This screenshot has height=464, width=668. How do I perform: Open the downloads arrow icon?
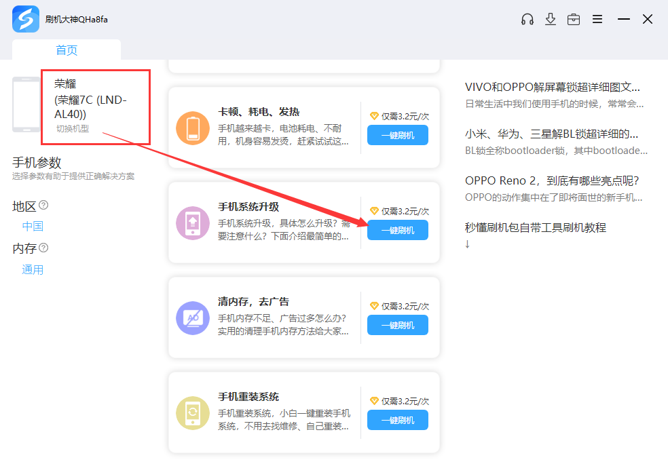coord(551,19)
